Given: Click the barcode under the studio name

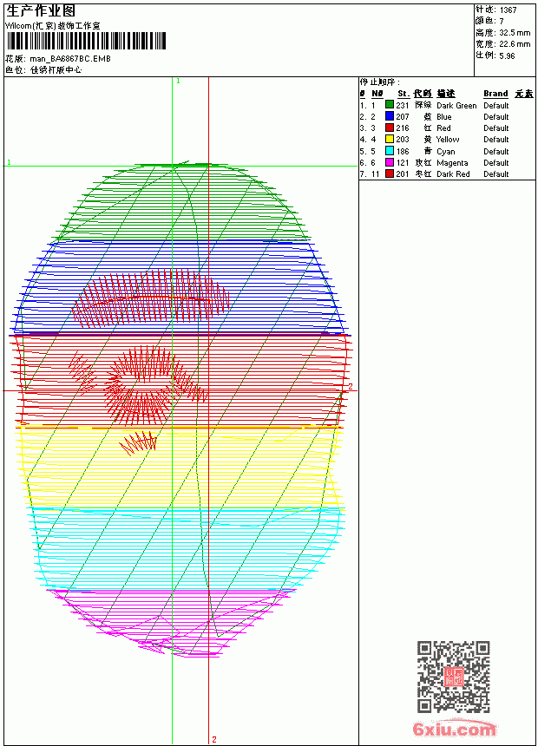Looking at the screenshot, I should (x=86, y=41).
